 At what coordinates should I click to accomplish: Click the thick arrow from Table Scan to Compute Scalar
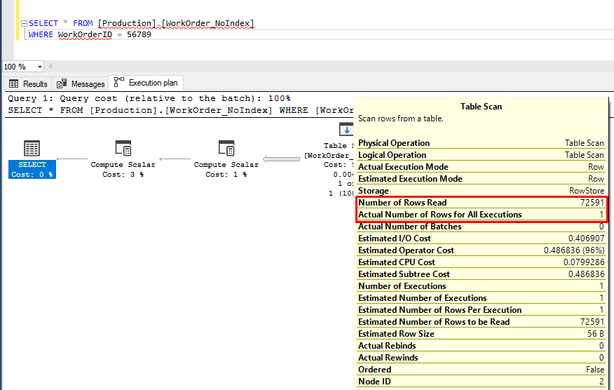coord(281,159)
